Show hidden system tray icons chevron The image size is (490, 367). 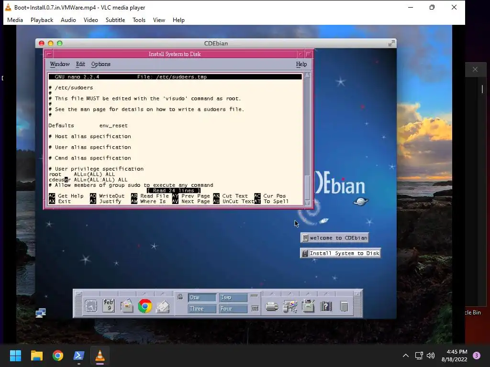coord(406,356)
